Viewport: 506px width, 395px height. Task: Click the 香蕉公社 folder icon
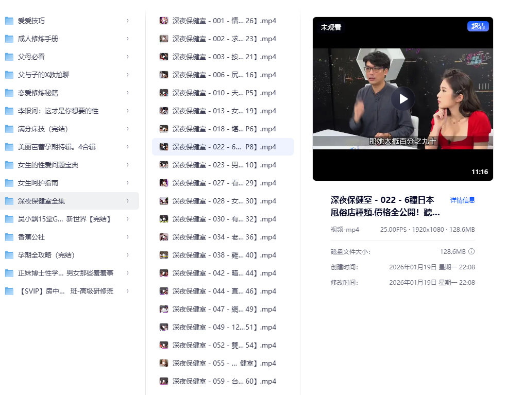point(9,237)
